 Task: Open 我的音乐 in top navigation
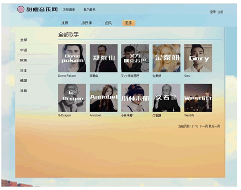click(x=90, y=10)
